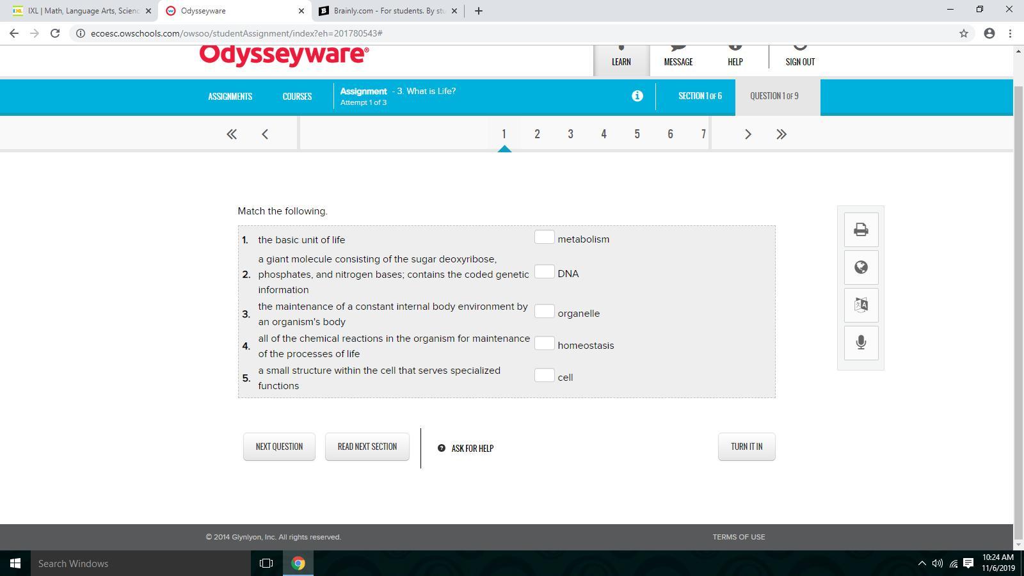1024x576 pixels.
Task: Go to next question arrow
Action: tap(748, 134)
